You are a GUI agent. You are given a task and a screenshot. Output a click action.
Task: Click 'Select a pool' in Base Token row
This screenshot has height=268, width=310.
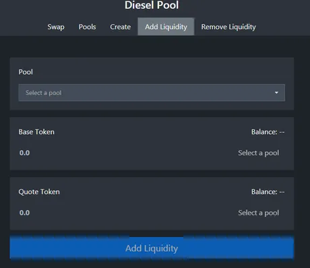[259, 153]
